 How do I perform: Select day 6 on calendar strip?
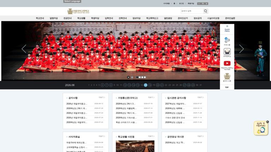[x=102, y=85]
